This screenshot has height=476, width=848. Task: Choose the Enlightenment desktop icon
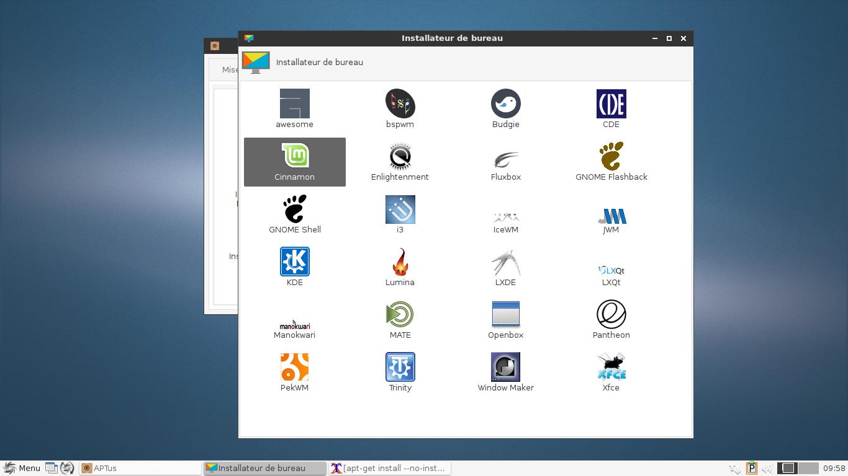[x=400, y=156]
